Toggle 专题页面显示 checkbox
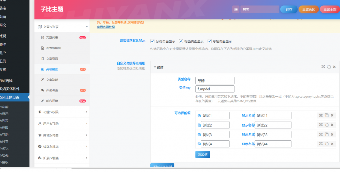340x172 pixels. tap(209, 41)
